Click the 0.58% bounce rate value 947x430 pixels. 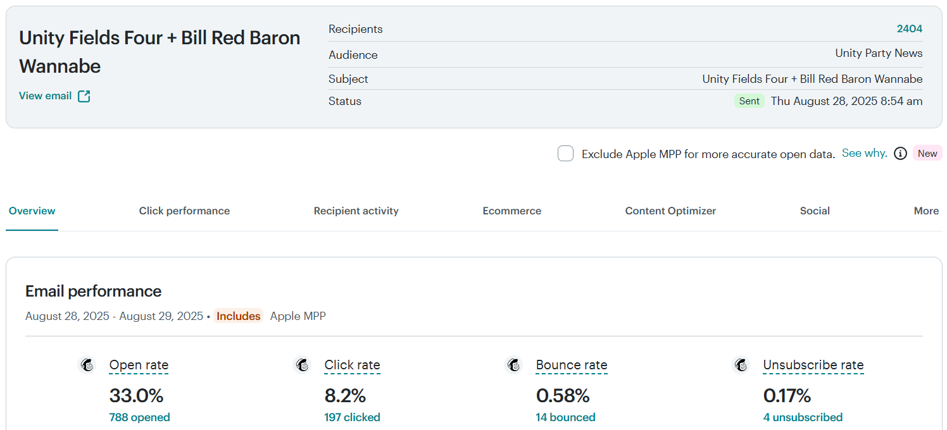(x=563, y=396)
